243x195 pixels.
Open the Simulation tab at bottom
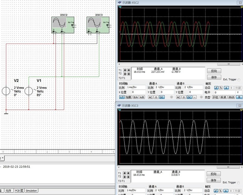[31, 191]
